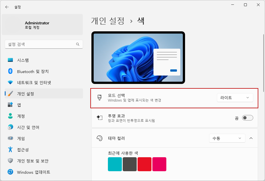Go to Bluetooth 및 장치 settings
This screenshot has height=181, width=265.
(44, 71)
